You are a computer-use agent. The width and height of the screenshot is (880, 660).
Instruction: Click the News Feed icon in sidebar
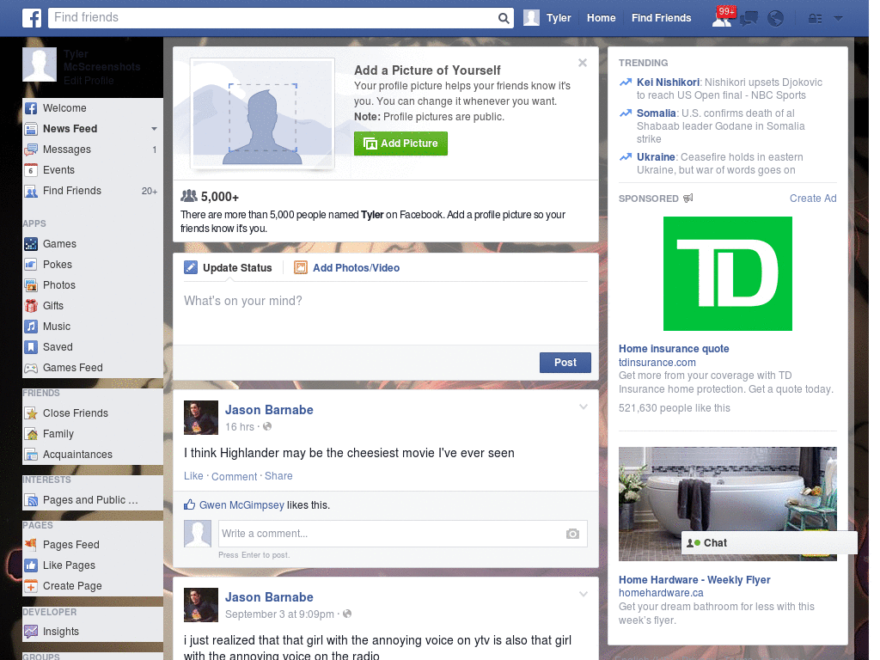click(31, 129)
